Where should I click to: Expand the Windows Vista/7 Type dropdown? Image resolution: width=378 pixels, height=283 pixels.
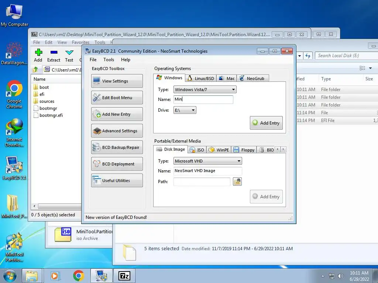[205, 90]
